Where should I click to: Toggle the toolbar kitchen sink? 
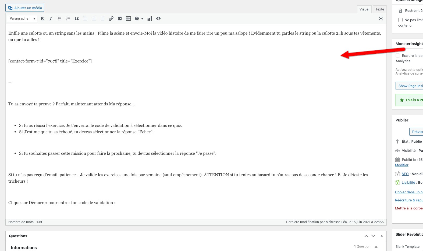128,19
